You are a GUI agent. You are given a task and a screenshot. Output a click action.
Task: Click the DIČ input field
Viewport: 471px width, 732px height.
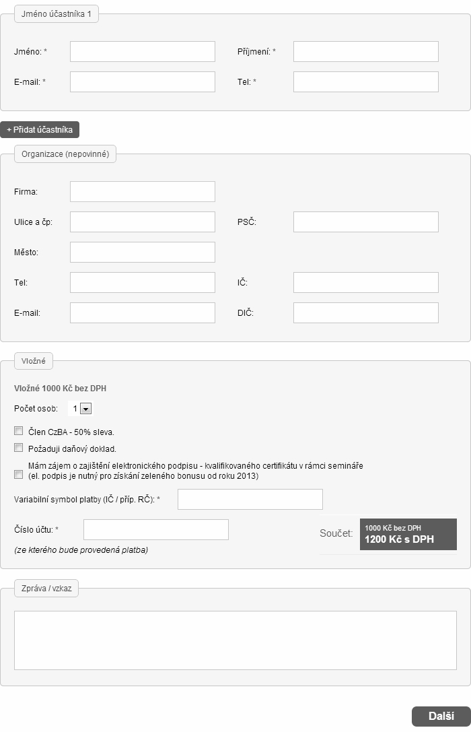point(365,312)
